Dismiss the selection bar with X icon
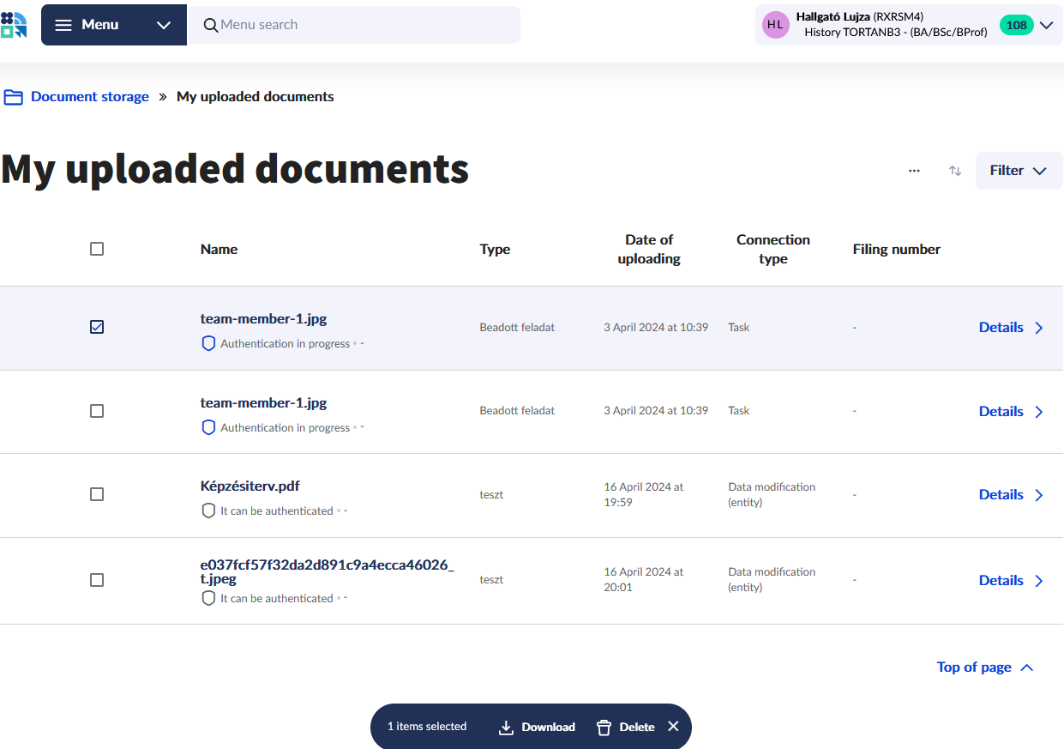 click(673, 727)
